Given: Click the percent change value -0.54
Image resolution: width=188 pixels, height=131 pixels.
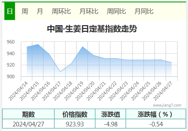Looking at the screenshot, I should coord(156,124).
